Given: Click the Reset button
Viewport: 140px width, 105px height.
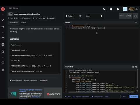Looking at the screenshot, I should [107, 97].
